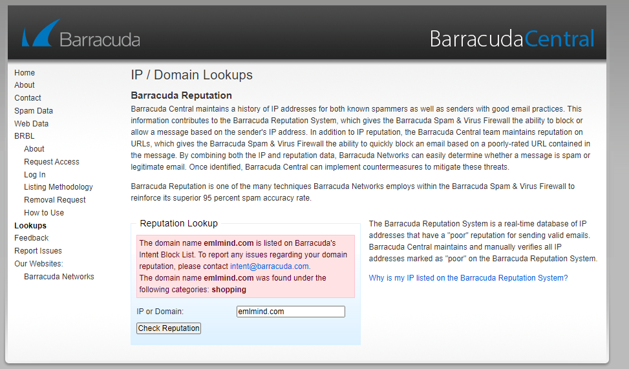629x369 pixels.
Task: Open the Removal Request page
Action: (x=55, y=200)
